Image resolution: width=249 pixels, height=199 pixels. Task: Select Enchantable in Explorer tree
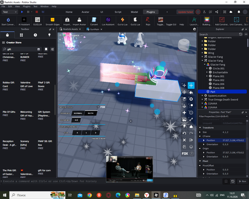(x=220, y=72)
